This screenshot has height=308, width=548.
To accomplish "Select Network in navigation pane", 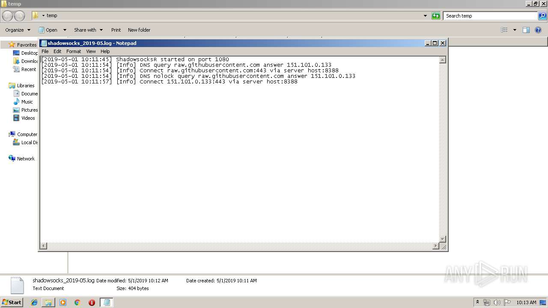I will pos(21,159).
